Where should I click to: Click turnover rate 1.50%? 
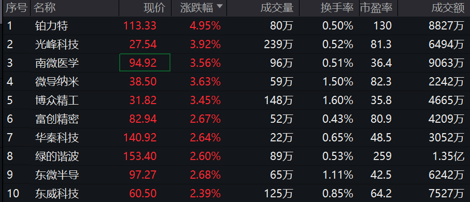[x=338, y=81]
